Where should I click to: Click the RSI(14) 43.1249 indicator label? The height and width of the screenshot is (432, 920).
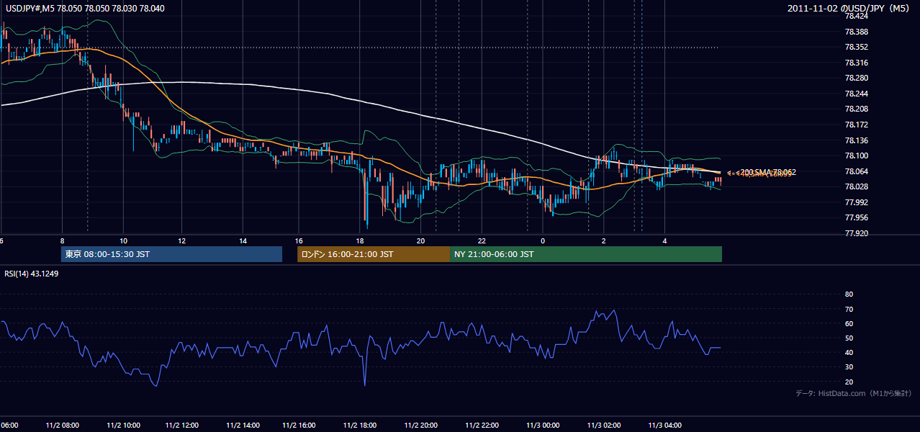point(32,274)
